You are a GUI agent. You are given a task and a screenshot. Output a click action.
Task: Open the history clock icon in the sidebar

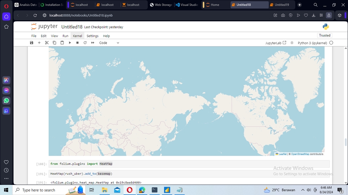coord(6,170)
